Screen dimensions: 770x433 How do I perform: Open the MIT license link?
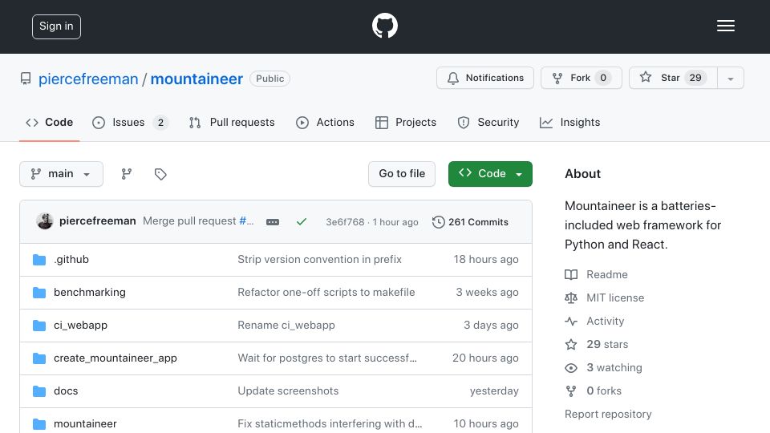click(605, 298)
